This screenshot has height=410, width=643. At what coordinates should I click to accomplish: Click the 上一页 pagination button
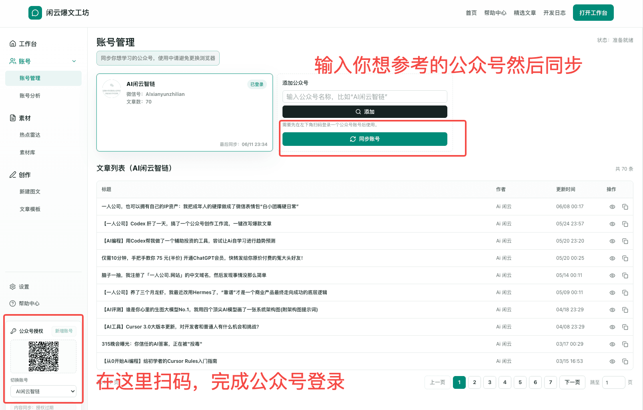pyautogui.click(x=437, y=382)
